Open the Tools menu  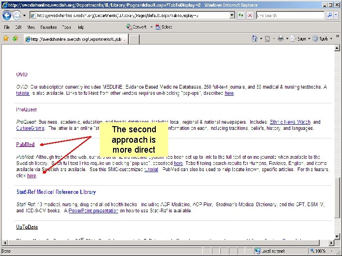[66, 27]
